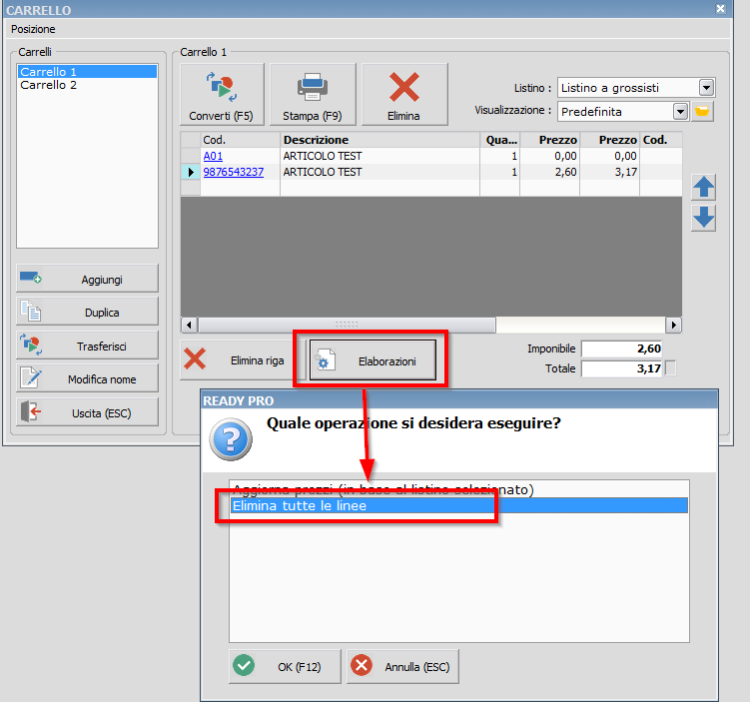Open article link A01
The height and width of the screenshot is (702, 750).
[x=213, y=156]
